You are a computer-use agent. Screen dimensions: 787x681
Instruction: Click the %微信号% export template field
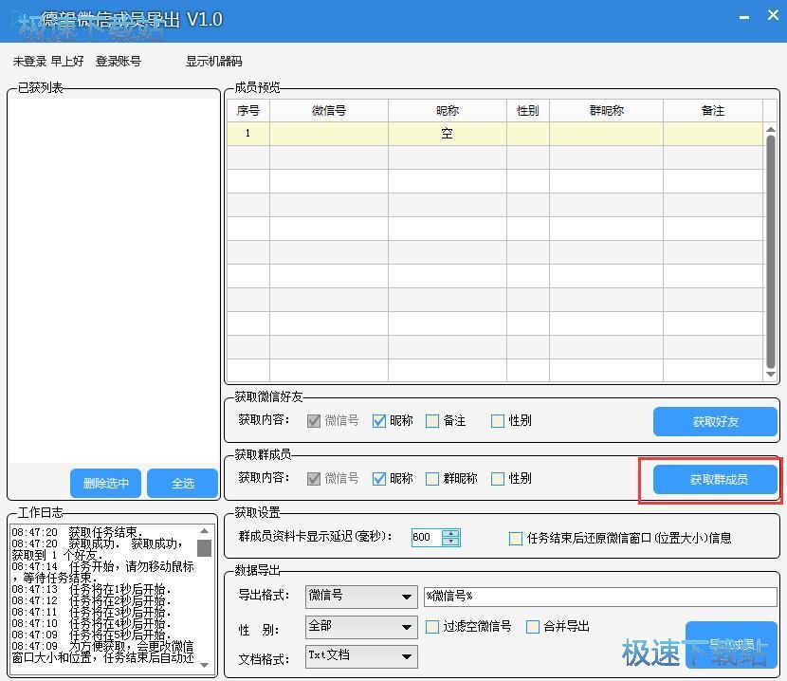(x=599, y=597)
